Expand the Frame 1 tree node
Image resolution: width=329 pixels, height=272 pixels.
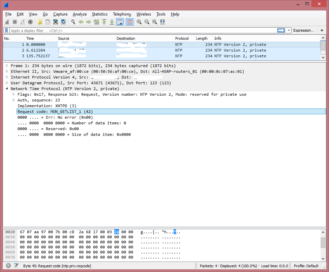[x=7, y=66]
